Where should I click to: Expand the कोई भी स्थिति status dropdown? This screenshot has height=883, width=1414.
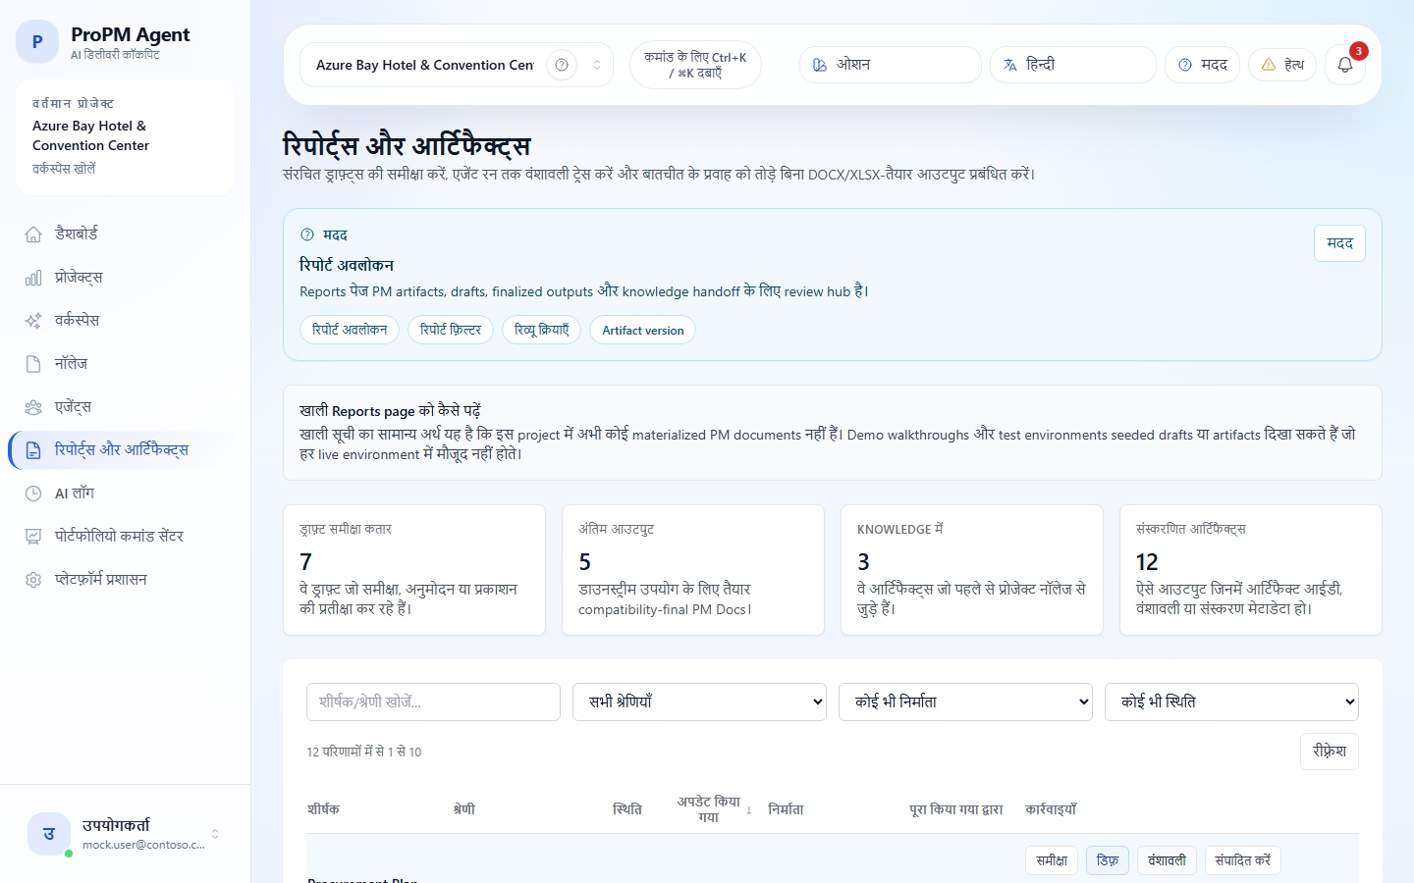coord(1231,701)
